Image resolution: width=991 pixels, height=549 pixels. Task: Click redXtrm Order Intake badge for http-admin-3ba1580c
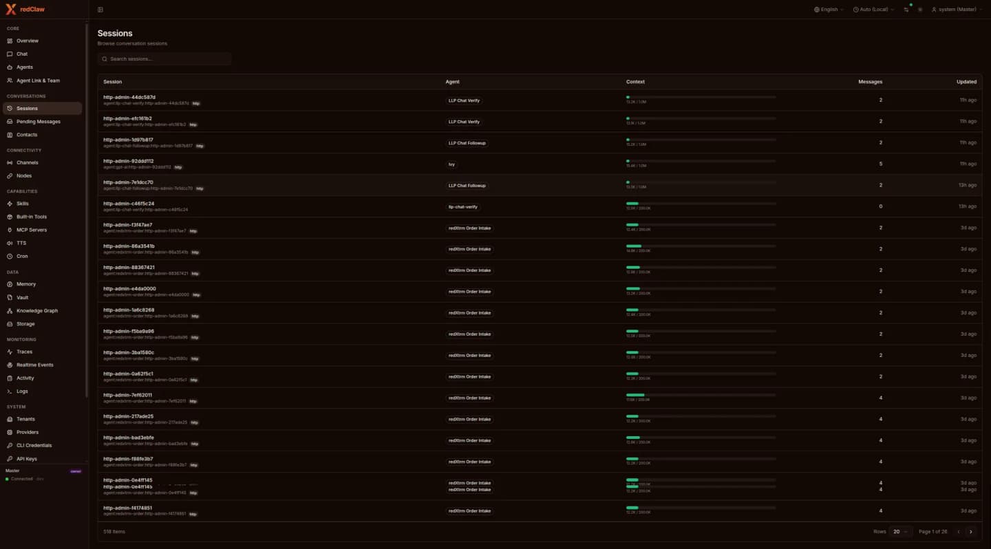469,356
